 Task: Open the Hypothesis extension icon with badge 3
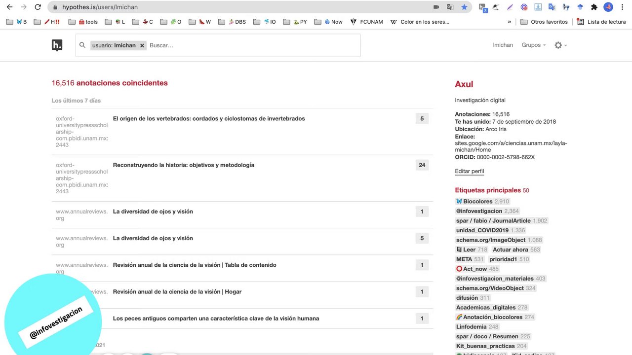click(x=482, y=7)
